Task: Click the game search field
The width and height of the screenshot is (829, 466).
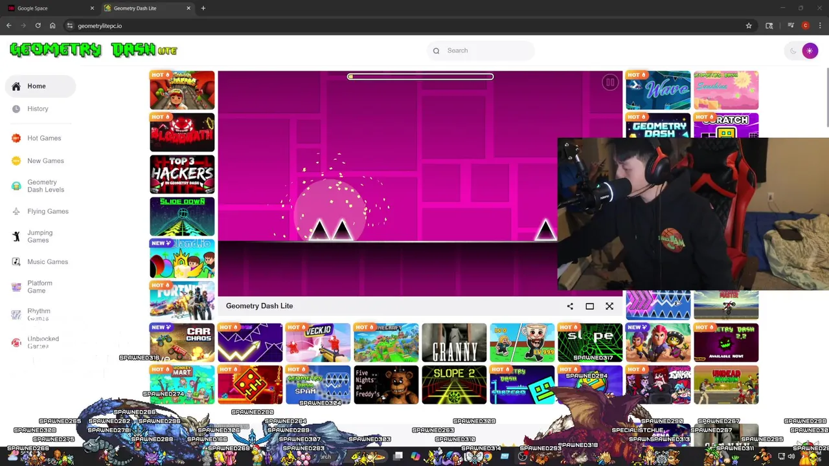Action: (x=481, y=50)
